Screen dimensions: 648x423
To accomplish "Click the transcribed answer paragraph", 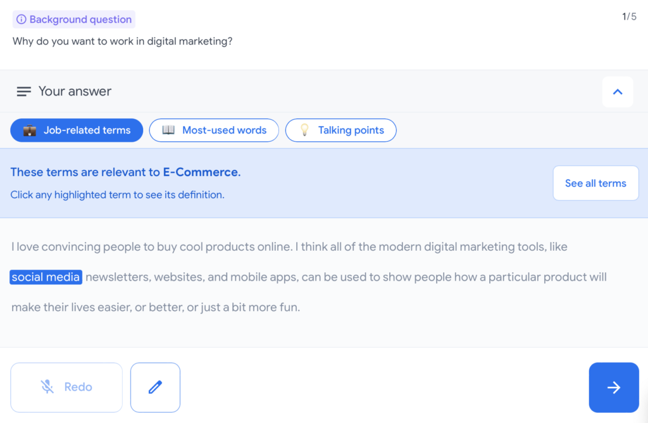I will (x=309, y=277).
